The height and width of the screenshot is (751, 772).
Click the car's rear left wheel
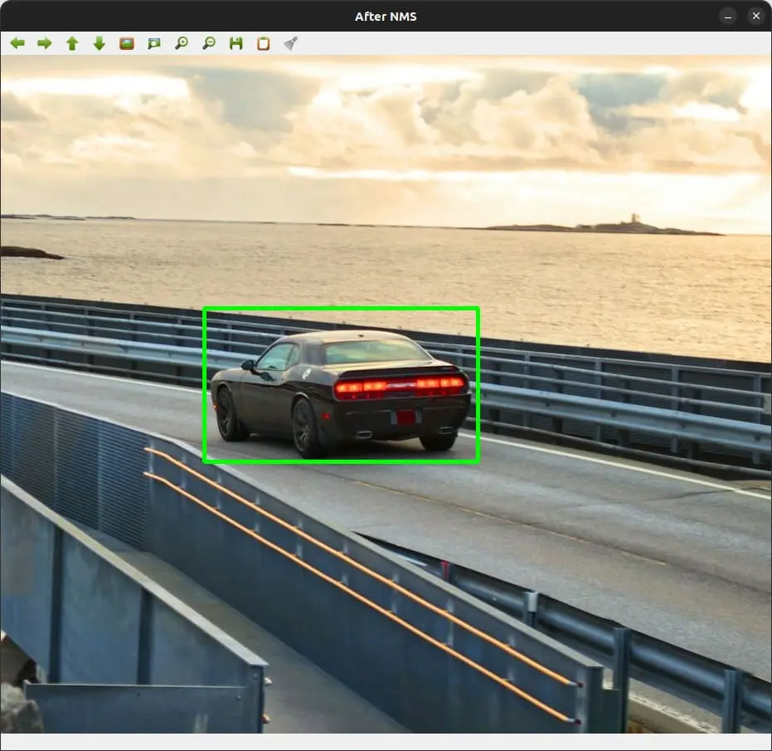point(305,427)
